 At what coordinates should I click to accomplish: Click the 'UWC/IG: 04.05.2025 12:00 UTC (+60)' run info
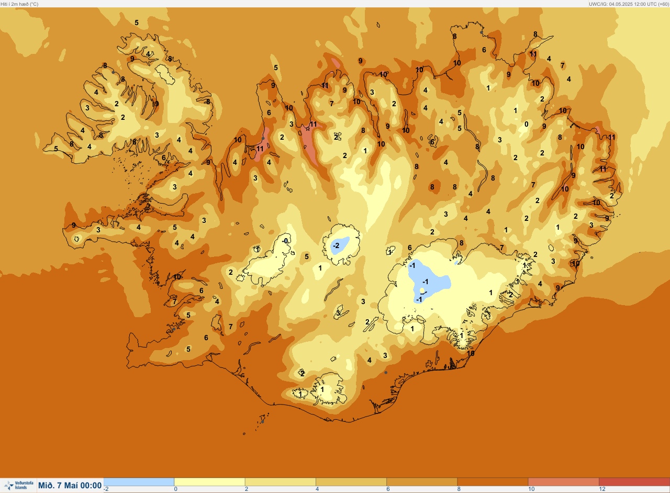[x=628, y=4]
